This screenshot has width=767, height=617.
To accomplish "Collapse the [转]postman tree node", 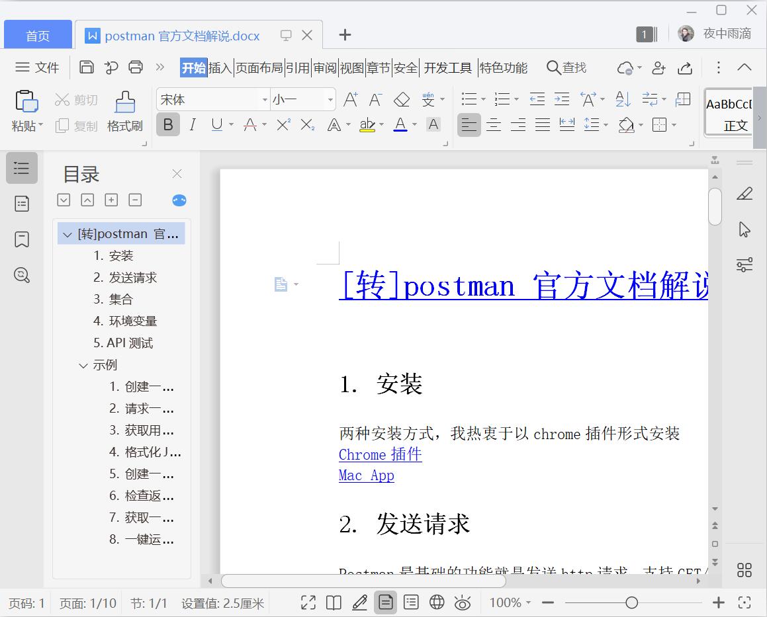I will [x=68, y=235].
